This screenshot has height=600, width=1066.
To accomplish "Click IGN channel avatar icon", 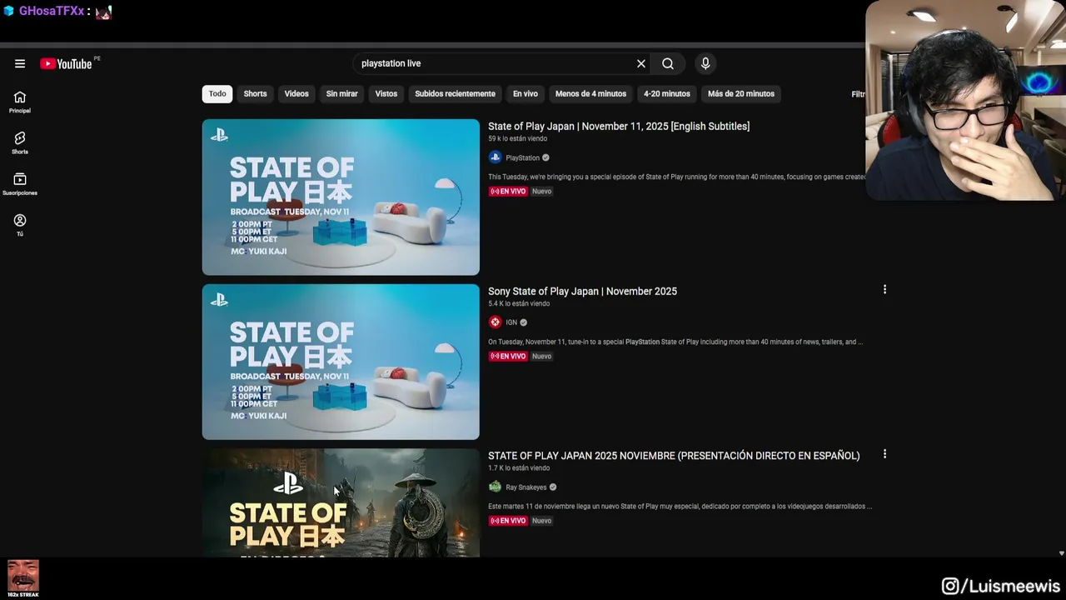I will pyautogui.click(x=496, y=322).
